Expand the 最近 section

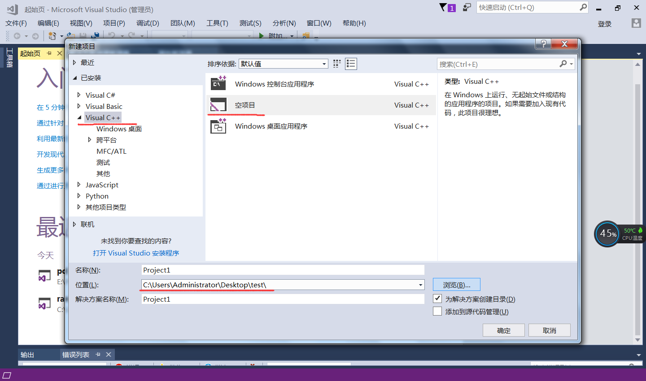pyautogui.click(x=75, y=62)
